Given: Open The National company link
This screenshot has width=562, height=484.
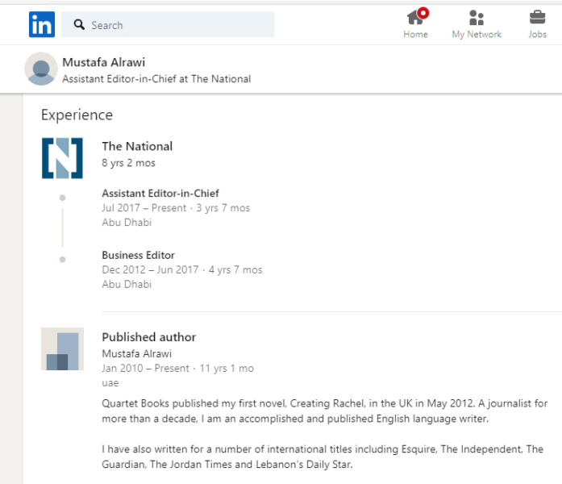Looking at the screenshot, I should (x=137, y=146).
